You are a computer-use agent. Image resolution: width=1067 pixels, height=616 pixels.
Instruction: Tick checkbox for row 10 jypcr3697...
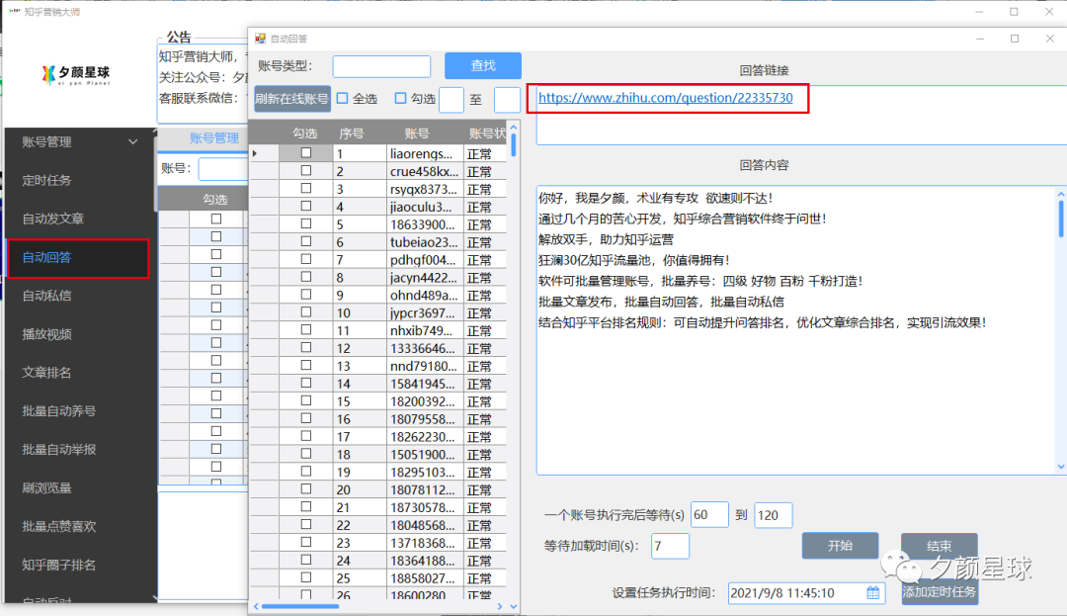306,312
